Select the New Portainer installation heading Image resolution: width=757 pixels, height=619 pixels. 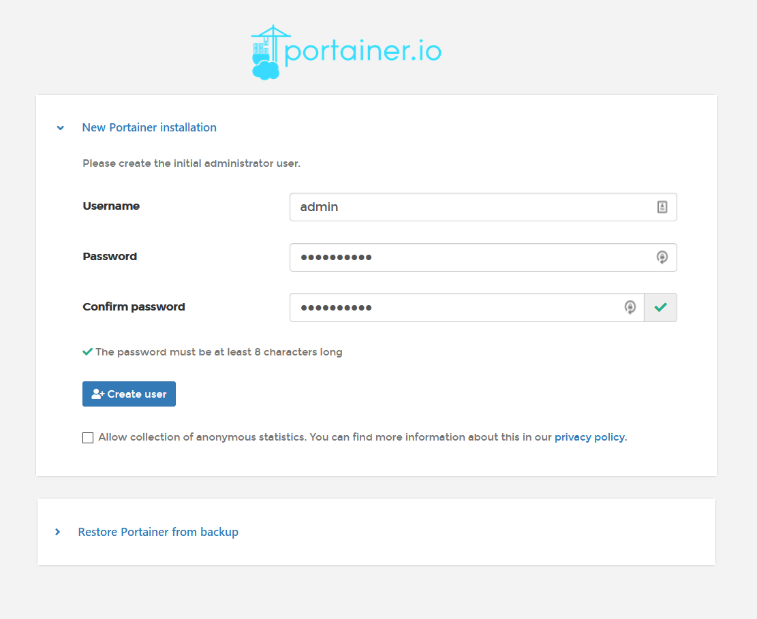tap(149, 127)
